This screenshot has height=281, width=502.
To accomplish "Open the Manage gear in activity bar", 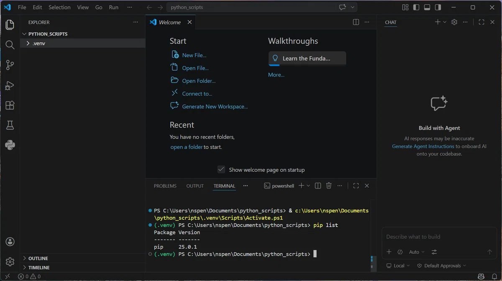I will click(10, 262).
